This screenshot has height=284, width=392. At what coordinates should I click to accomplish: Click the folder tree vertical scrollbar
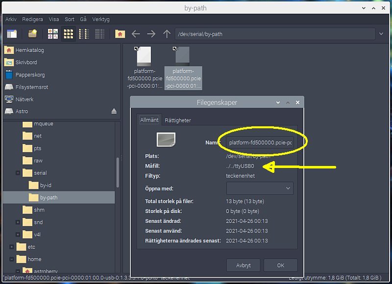tap(118, 172)
